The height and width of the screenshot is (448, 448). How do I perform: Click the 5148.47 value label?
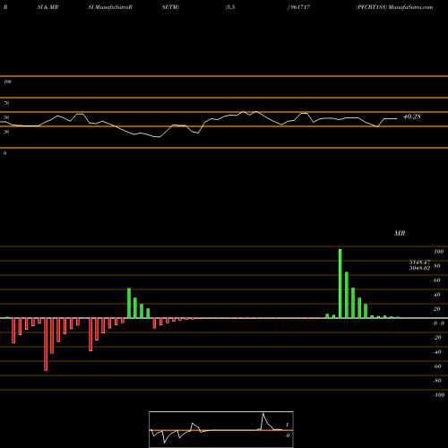tap(419, 263)
